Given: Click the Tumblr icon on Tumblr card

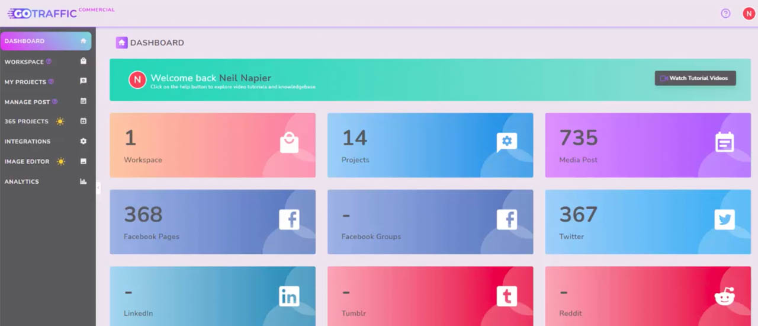Looking at the screenshot, I should (x=507, y=296).
